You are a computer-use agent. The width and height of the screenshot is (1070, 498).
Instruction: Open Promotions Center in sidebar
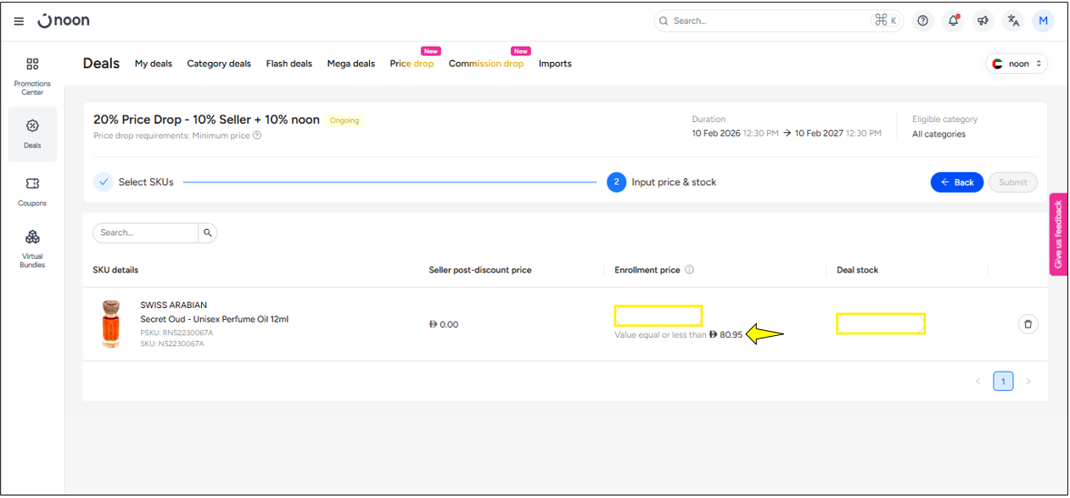click(x=32, y=76)
